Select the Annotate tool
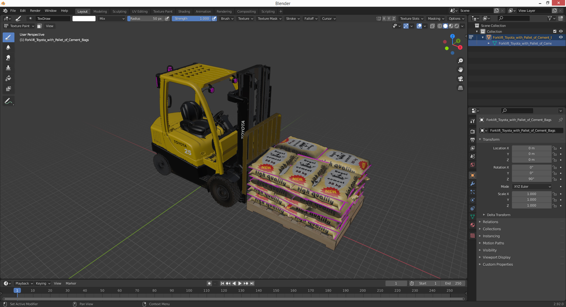 point(9,101)
